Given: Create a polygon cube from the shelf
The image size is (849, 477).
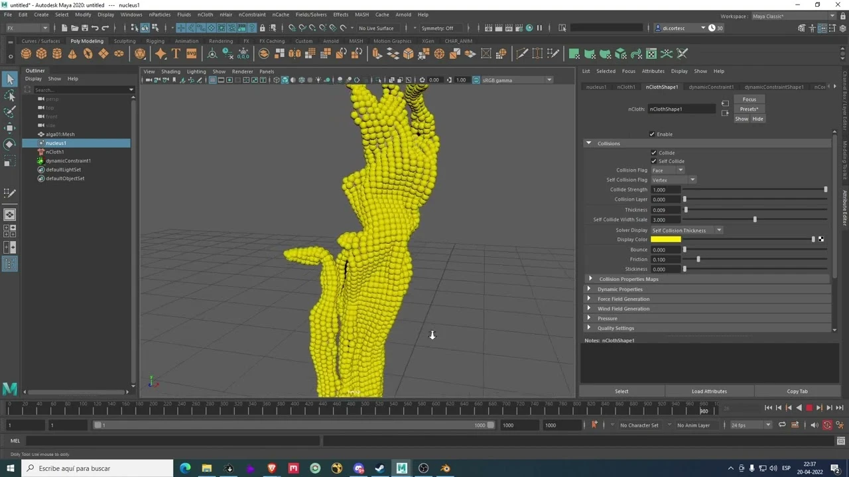Looking at the screenshot, I should coord(41,54).
